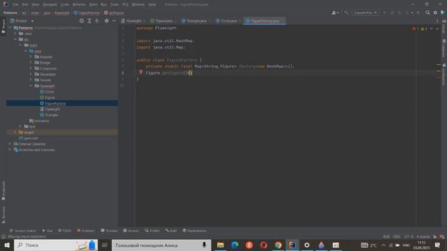Open the Current File run configuration dropdown
This screenshot has height=251, width=447.
(x=365, y=13)
